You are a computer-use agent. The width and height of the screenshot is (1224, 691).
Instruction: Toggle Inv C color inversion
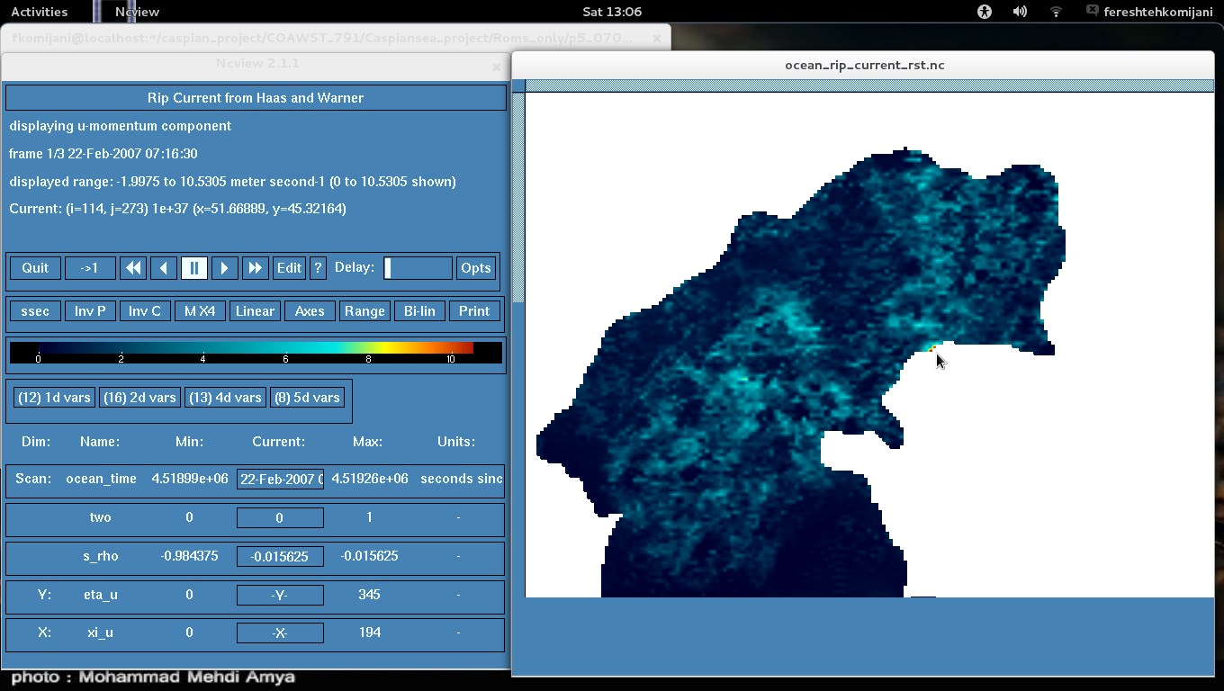144,311
